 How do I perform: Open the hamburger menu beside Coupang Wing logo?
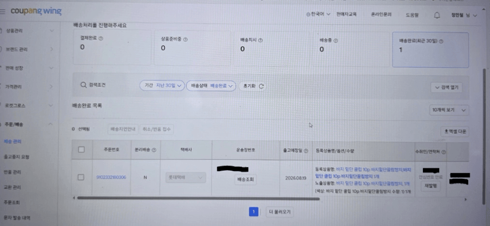click(x=3, y=12)
